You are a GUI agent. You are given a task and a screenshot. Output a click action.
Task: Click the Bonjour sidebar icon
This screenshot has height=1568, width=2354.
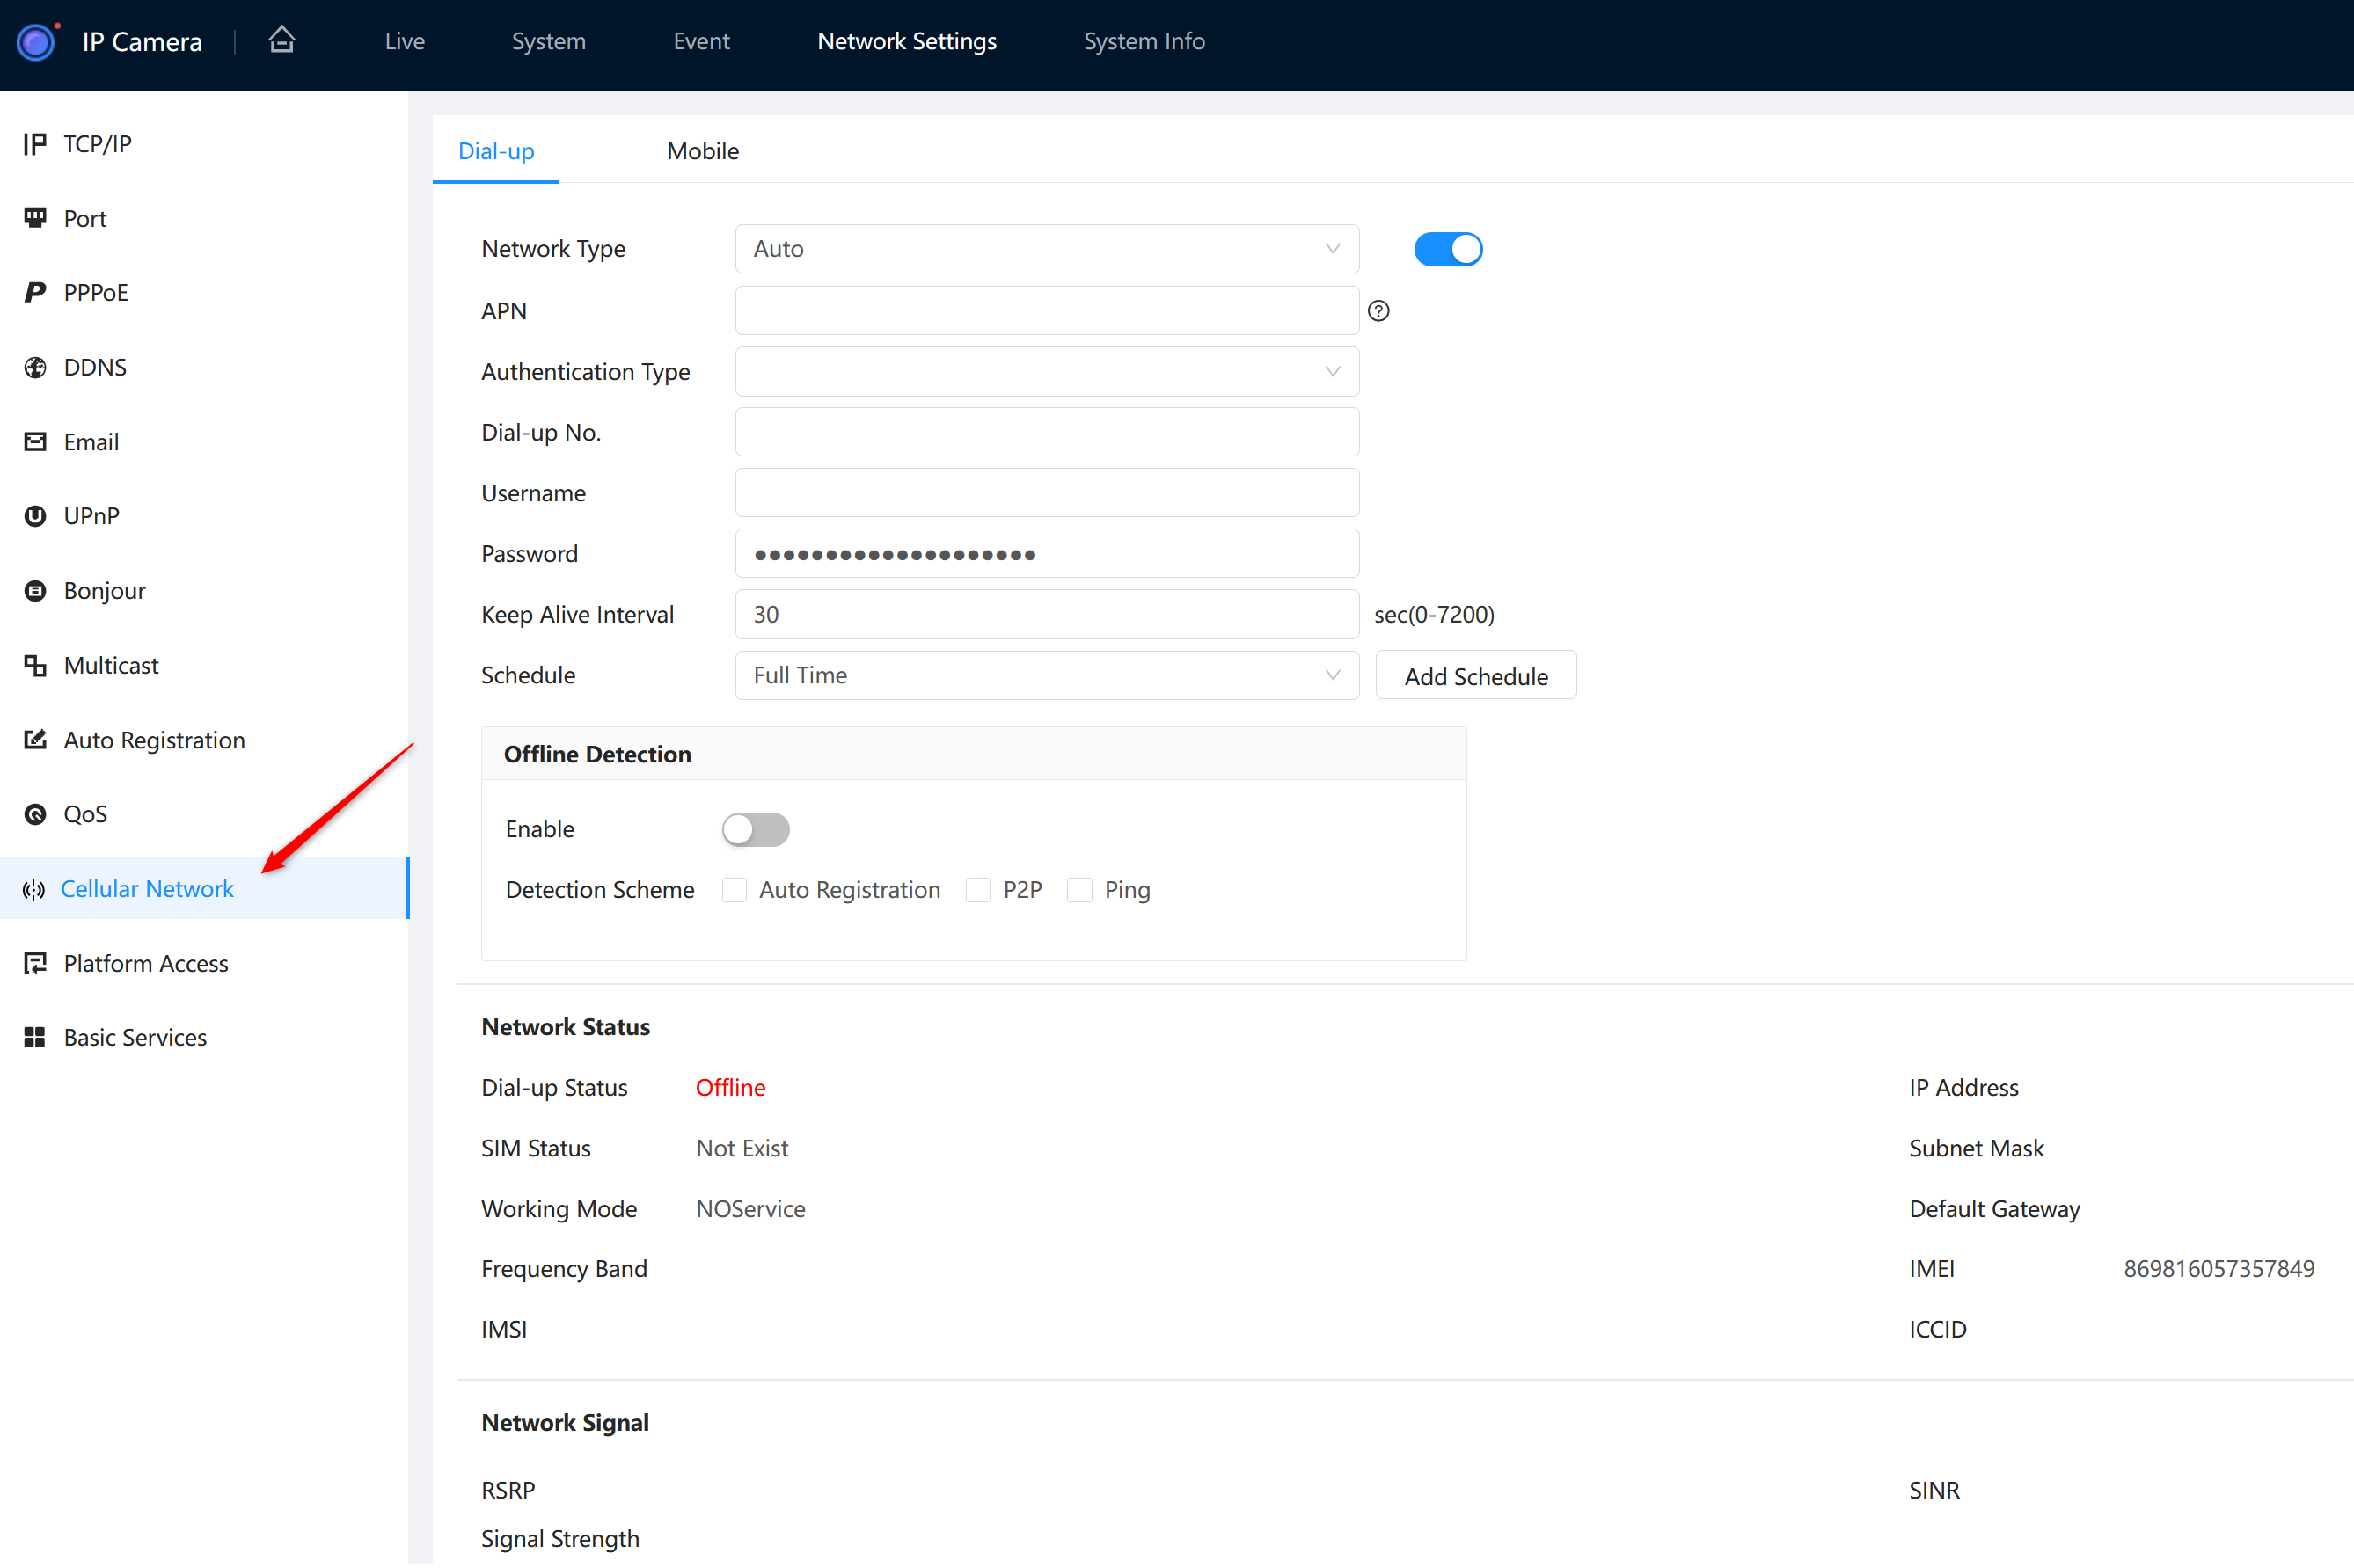pos(35,591)
